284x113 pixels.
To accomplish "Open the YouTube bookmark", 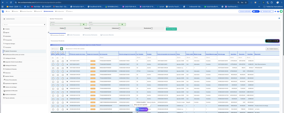I will coord(36,7).
